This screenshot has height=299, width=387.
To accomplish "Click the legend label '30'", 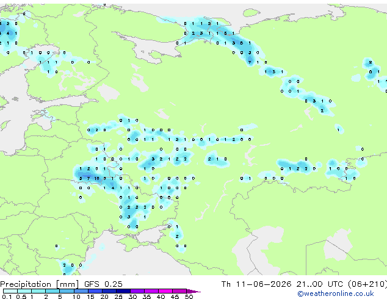I will coord(132,297).
